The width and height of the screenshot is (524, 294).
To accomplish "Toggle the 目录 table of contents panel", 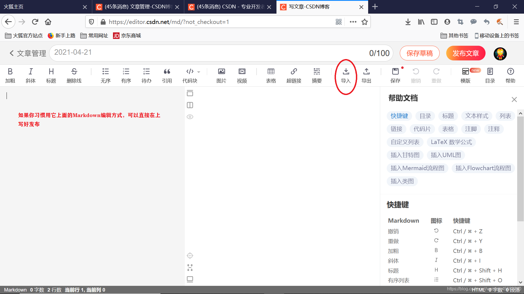I will [490, 72].
